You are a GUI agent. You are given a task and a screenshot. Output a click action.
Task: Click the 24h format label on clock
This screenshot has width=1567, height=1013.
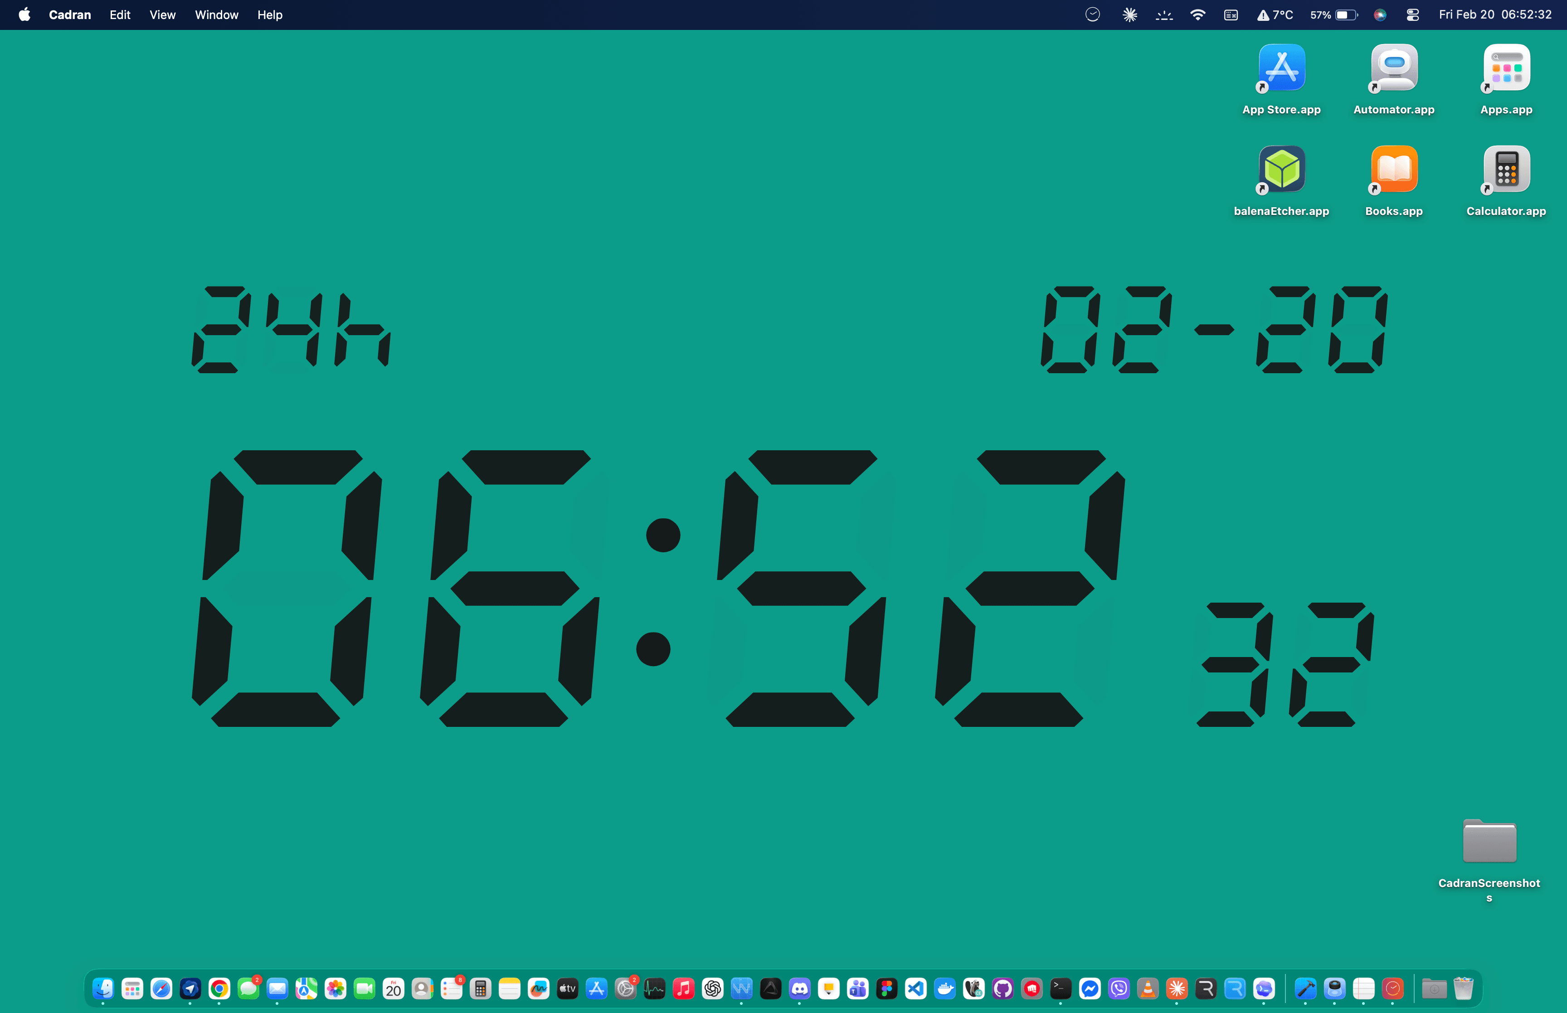291,329
